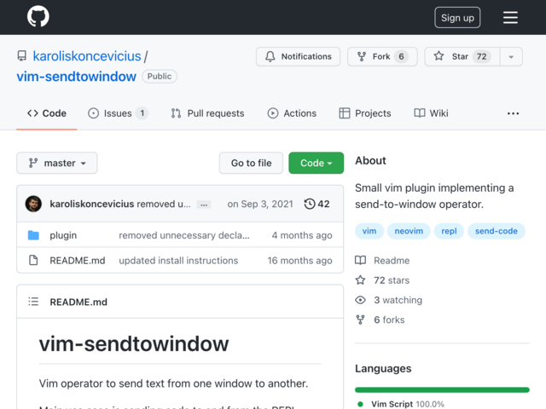View the 72 stargazers counter
The image size is (546, 409).
(481, 56)
